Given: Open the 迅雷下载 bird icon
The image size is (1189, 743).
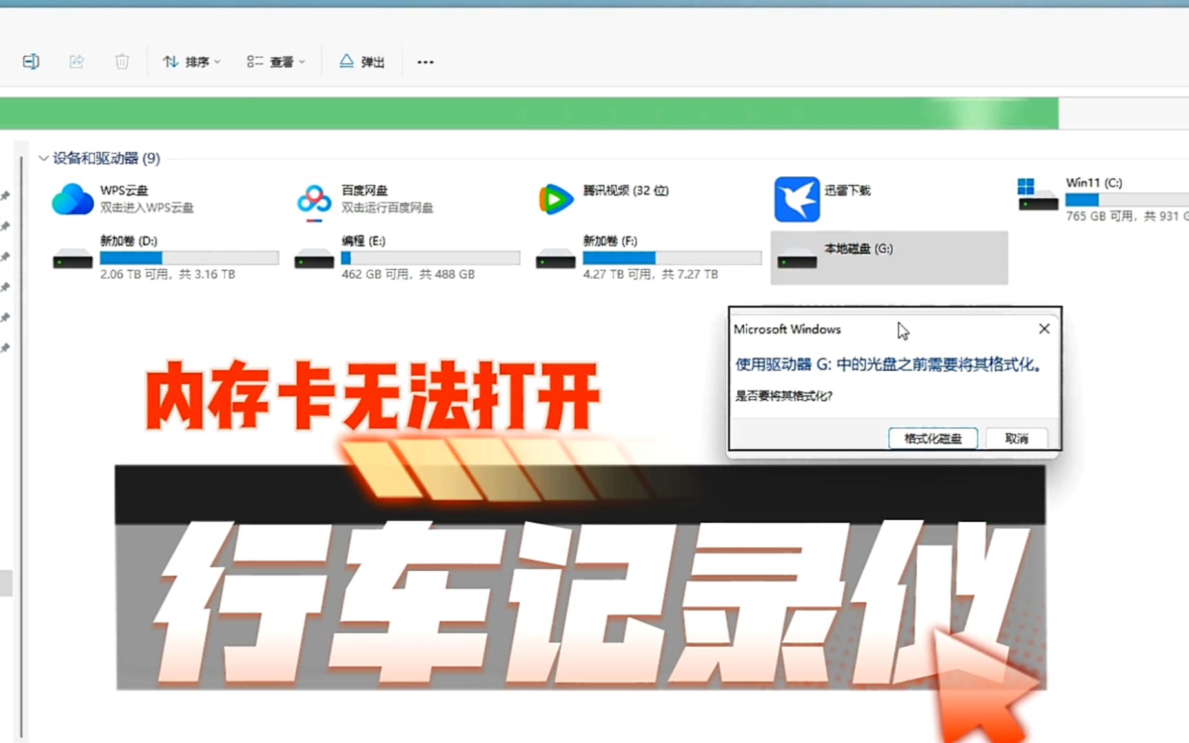Looking at the screenshot, I should pyautogui.click(x=797, y=199).
